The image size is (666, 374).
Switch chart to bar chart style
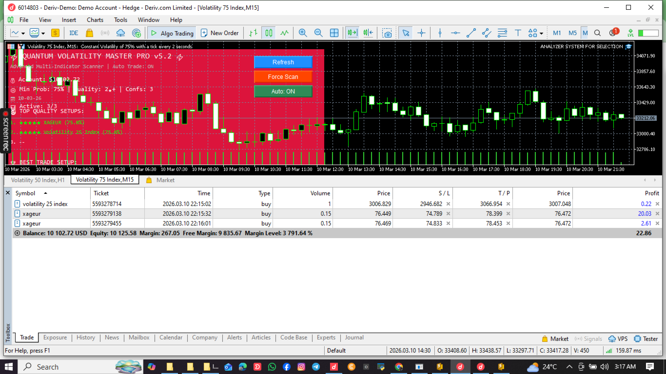click(x=253, y=33)
